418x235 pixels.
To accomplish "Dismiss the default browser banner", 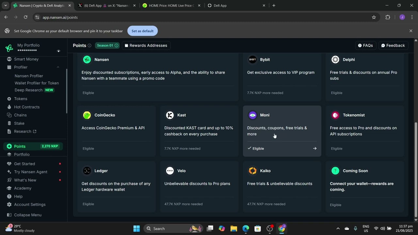I will (411, 31).
